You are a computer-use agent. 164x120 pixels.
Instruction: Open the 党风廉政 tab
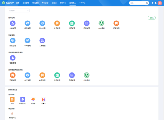click(36, 3)
